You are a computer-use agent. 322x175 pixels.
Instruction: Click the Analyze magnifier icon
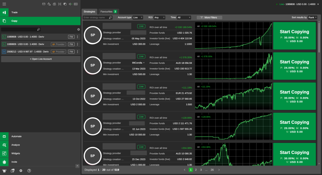tap(4, 145)
